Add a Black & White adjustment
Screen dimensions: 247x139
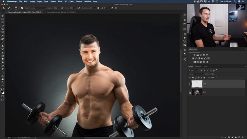click(199, 58)
